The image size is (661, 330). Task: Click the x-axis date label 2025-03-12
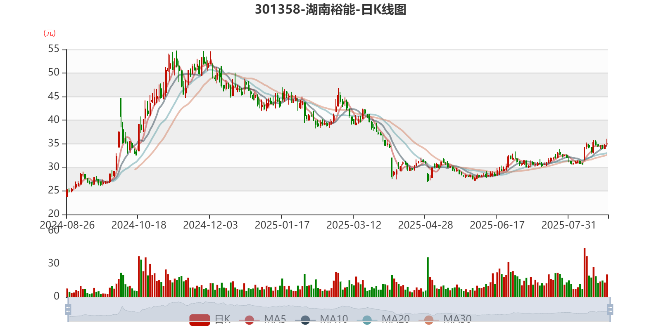[x=354, y=225]
